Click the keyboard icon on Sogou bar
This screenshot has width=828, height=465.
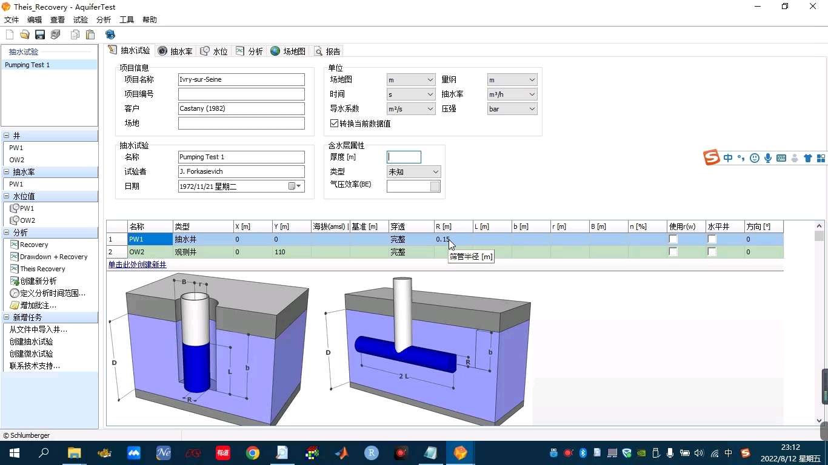[x=781, y=158]
